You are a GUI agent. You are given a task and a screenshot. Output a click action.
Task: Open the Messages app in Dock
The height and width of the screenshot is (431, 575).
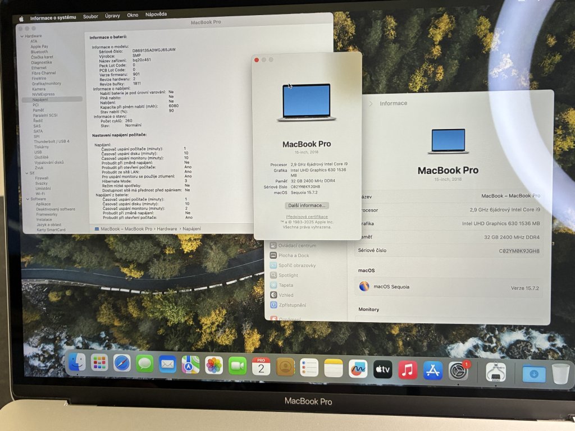click(x=144, y=364)
